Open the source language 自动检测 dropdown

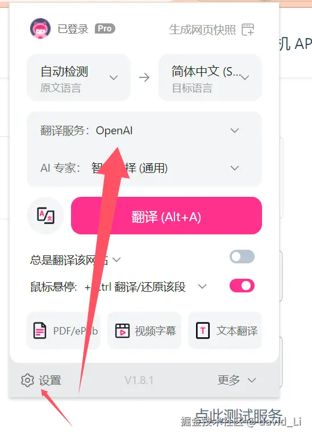tap(78, 78)
